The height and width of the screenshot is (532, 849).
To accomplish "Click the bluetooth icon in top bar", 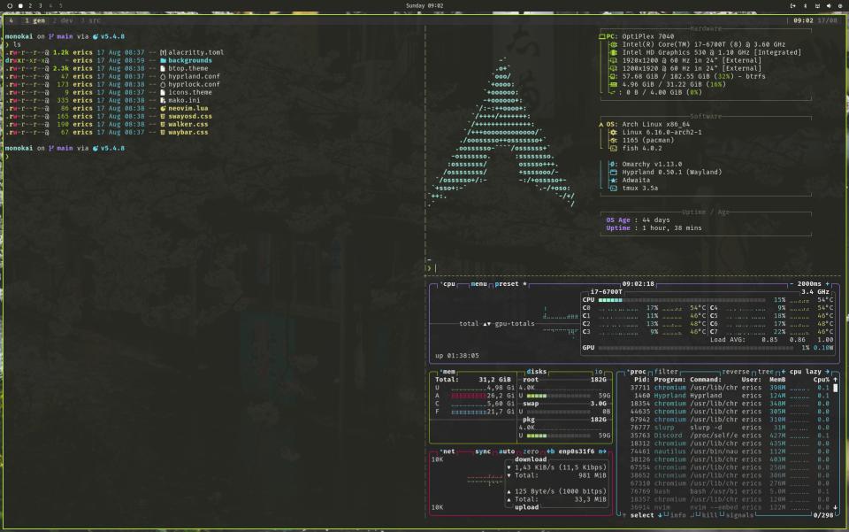I will pos(805,6).
